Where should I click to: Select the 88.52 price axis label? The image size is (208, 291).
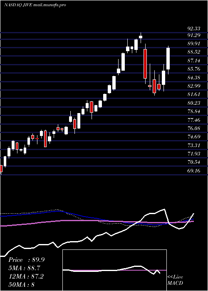(194, 52)
